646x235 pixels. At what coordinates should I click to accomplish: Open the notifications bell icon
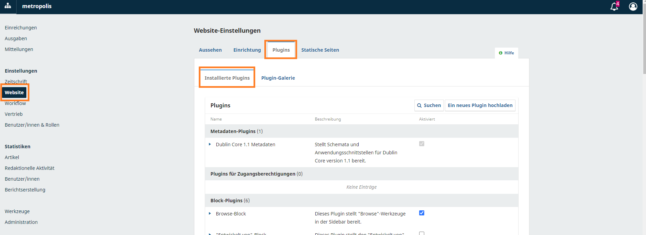click(x=614, y=7)
